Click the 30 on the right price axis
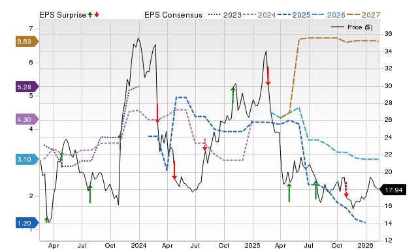Viewport: 418px width, 249px height. click(389, 85)
